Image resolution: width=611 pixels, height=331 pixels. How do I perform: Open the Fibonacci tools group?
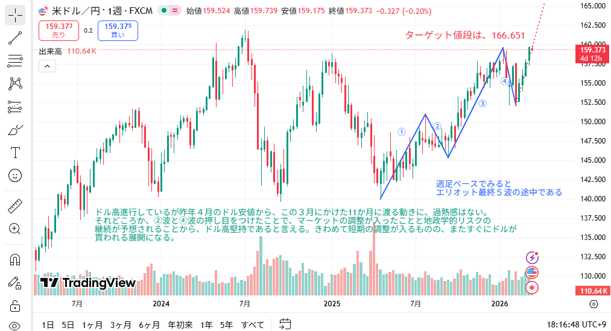pyautogui.click(x=15, y=61)
